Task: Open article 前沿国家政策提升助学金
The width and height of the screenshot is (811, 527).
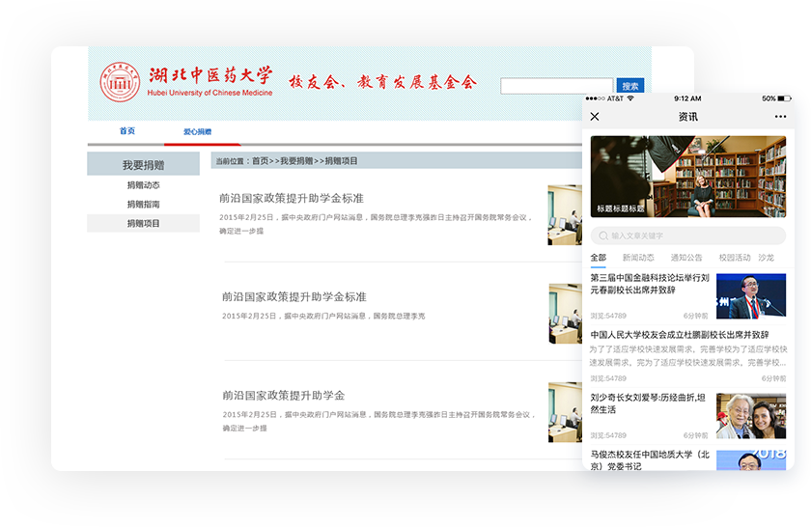Action: (283, 396)
